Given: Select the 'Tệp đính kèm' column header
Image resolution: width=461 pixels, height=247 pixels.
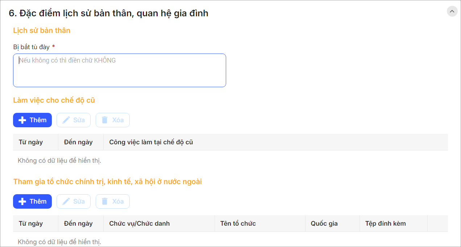Looking at the screenshot, I should pyautogui.click(x=386, y=223).
